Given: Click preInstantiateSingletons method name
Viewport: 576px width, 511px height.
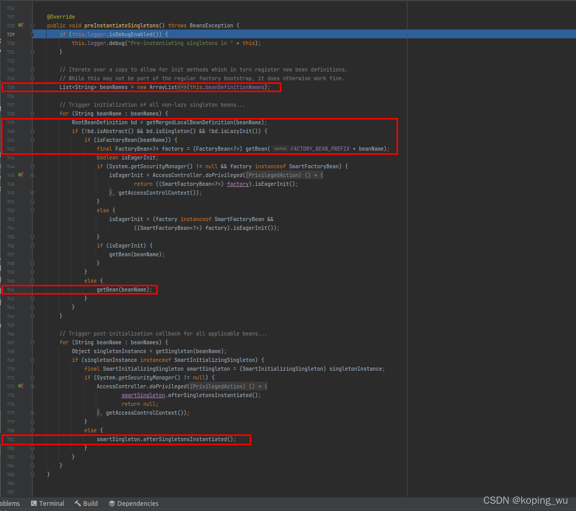Looking at the screenshot, I should [x=121, y=26].
